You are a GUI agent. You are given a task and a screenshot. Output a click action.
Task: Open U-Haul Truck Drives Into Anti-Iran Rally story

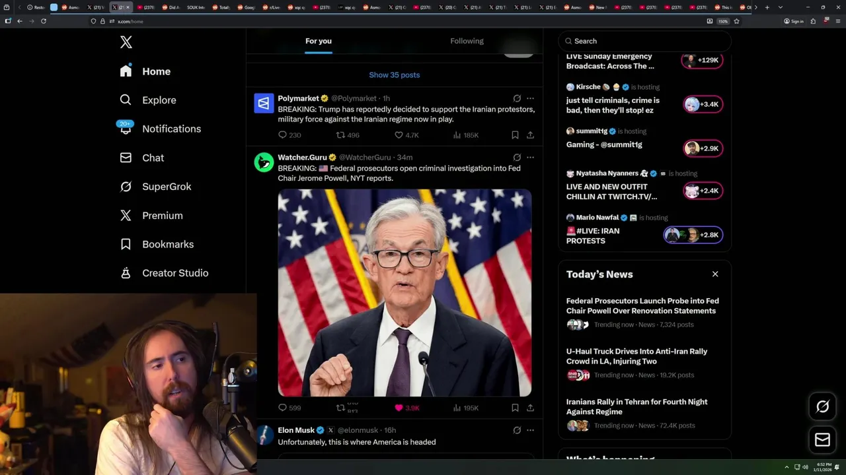pyautogui.click(x=644, y=363)
